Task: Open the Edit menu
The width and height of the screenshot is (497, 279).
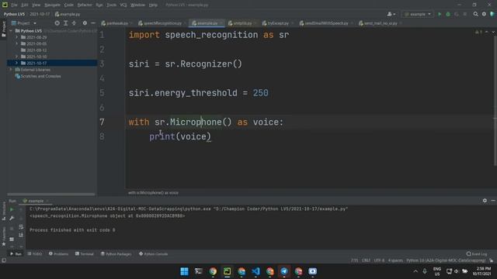Action: click(x=25, y=5)
